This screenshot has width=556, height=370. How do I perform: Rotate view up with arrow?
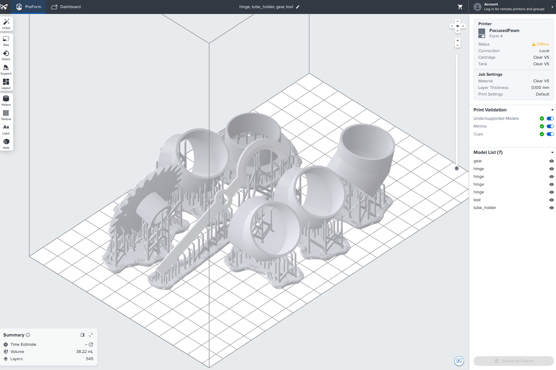click(457, 21)
